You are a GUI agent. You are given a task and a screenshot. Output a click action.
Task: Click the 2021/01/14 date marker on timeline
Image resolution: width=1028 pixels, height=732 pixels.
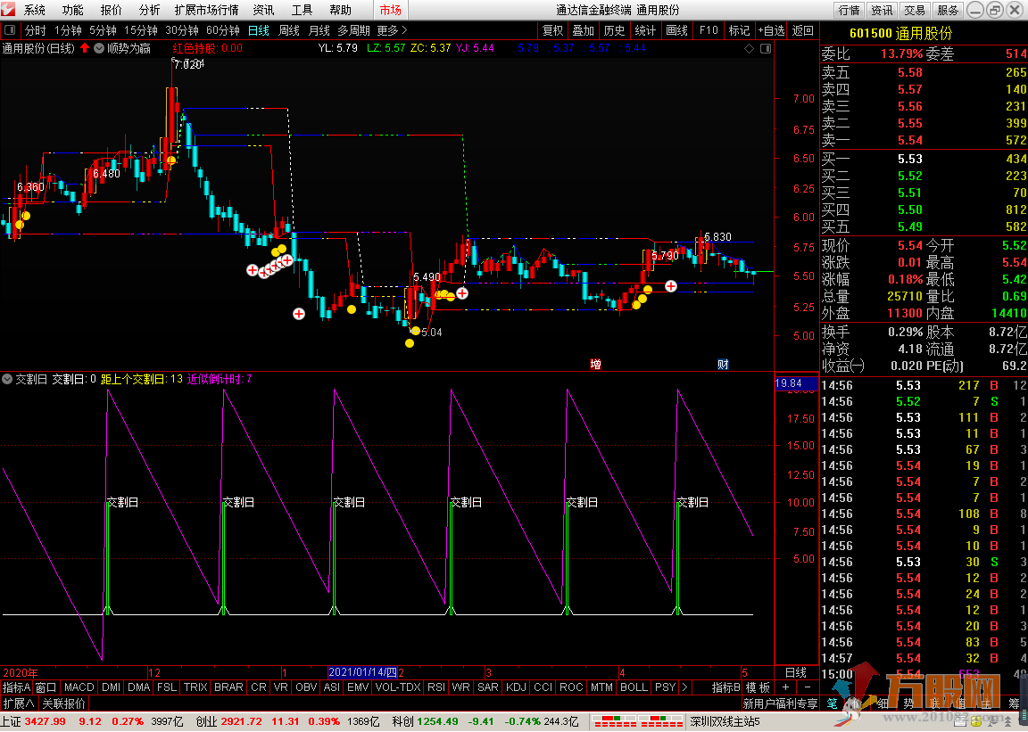point(362,672)
